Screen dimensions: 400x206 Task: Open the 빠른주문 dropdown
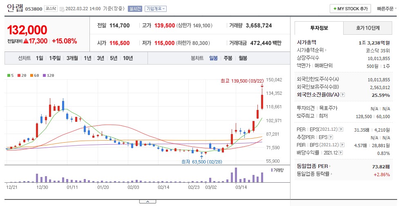pyautogui.click(x=387, y=9)
